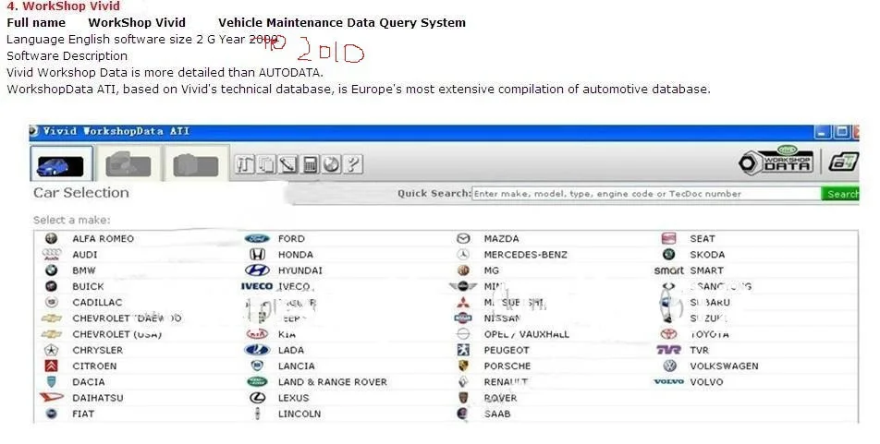Click the copy pages toolbar icon
The height and width of the screenshot is (444, 880).
tap(266, 164)
